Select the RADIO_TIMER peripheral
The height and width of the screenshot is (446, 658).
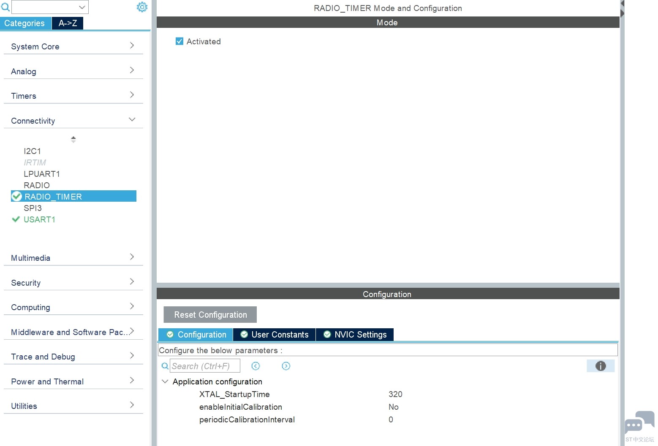pyautogui.click(x=73, y=196)
